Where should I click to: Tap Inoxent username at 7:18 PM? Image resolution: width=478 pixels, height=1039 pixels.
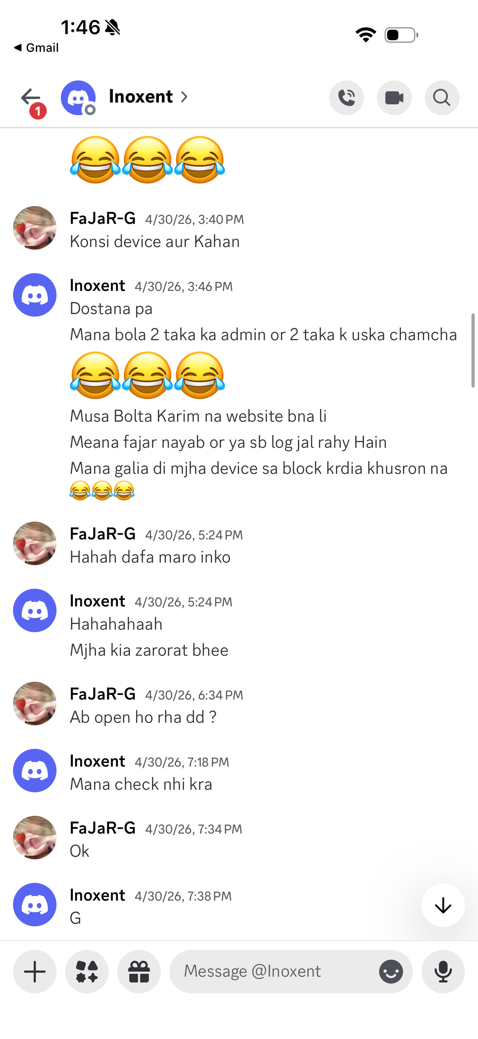(97, 761)
